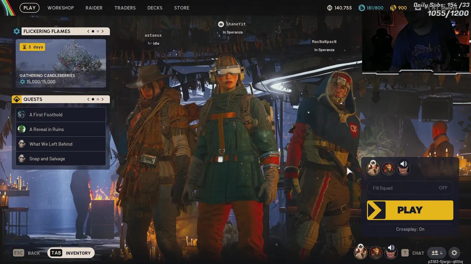Click the coin currency icon beside 140,755
This screenshot has height=264, width=471.
329,8
